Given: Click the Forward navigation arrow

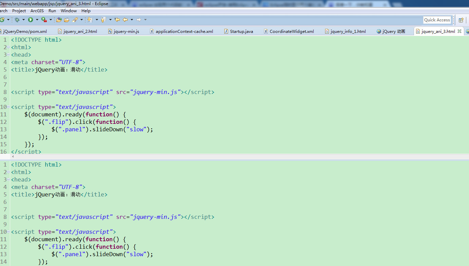Looking at the screenshot, I should pyautogui.click(x=139, y=20).
